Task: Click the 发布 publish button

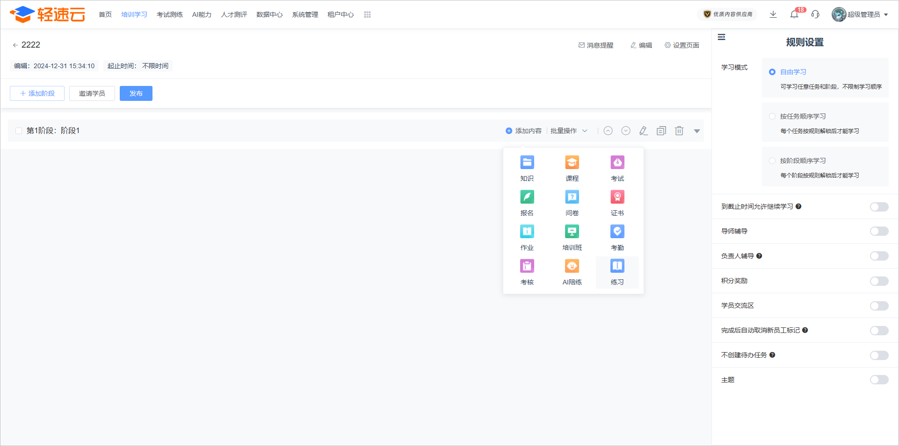Action: click(x=136, y=93)
